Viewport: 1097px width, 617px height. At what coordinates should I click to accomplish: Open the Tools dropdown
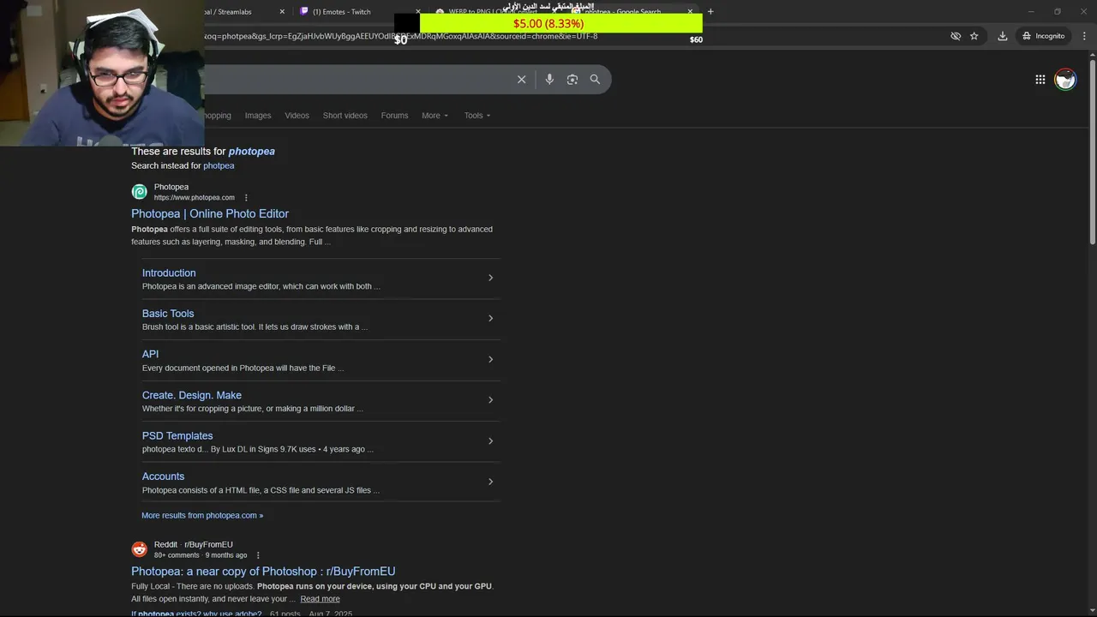pos(477,116)
